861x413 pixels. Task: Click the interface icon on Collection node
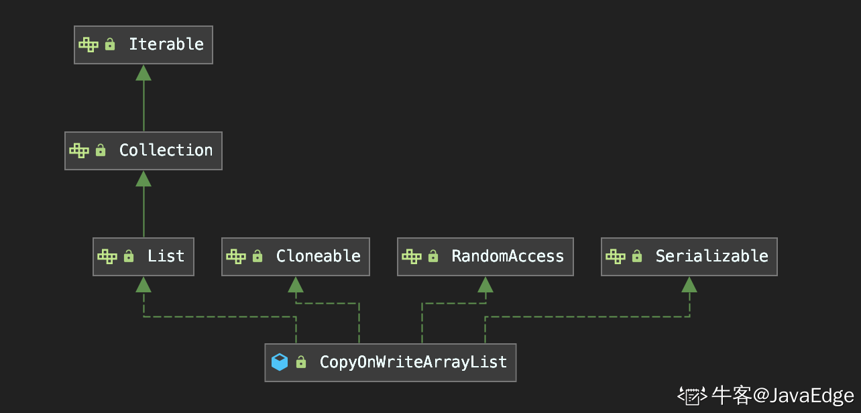tap(79, 151)
